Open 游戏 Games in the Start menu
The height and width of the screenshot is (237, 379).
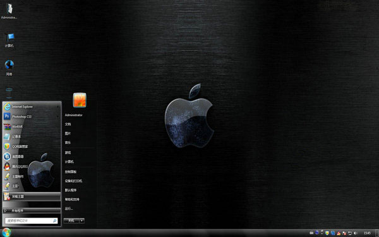pyautogui.click(x=68, y=152)
